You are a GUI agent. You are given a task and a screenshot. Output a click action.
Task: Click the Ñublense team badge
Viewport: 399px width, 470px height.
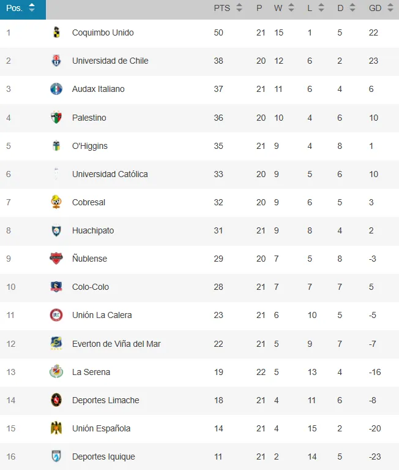(x=56, y=259)
